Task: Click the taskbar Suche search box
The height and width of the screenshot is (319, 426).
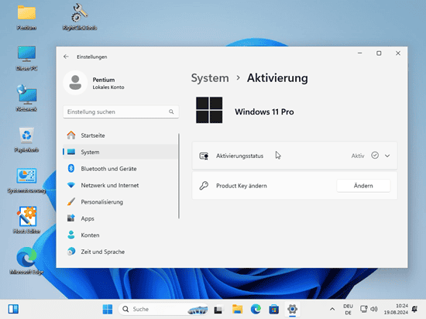Action: tap(163, 309)
